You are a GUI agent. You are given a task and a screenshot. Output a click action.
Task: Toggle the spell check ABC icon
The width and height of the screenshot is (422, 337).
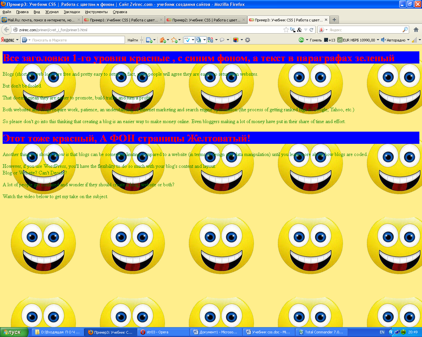click(187, 40)
